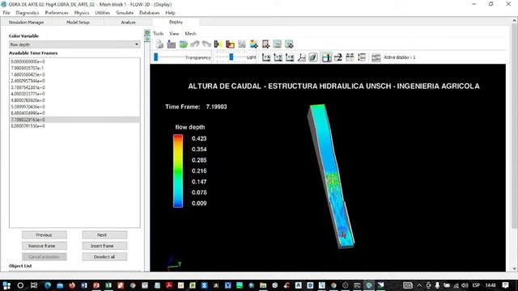The width and height of the screenshot is (518, 291).
Task: Select the first time frame 0.0000000000e+0
Action: click(x=74, y=61)
